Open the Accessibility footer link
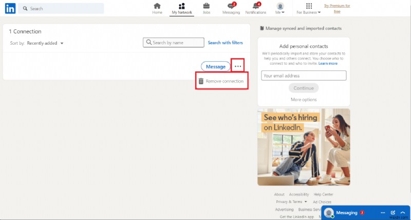The height and width of the screenshot is (220, 411). [299, 194]
